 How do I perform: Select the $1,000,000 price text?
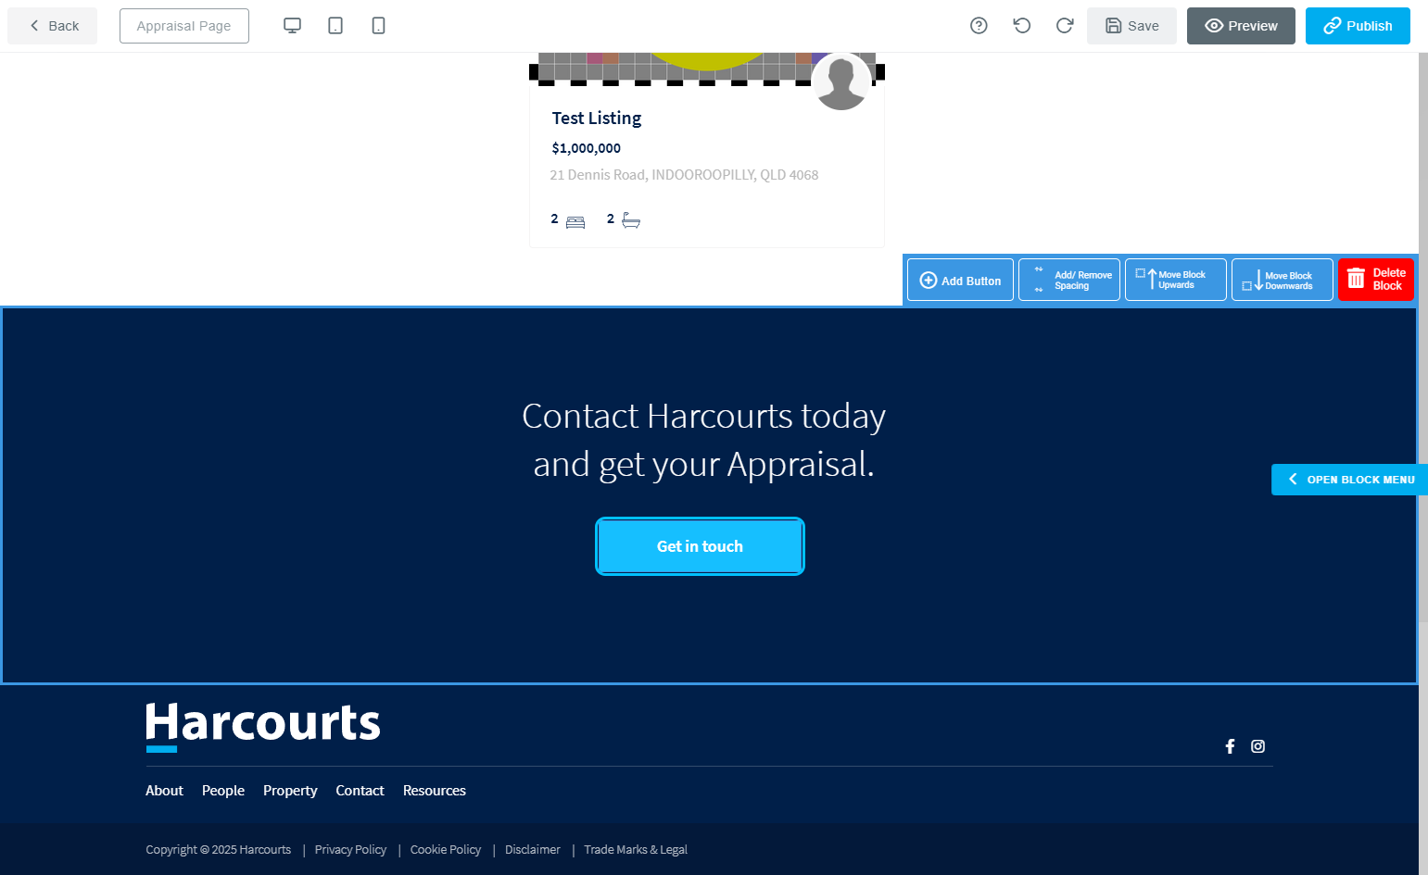pyautogui.click(x=587, y=148)
